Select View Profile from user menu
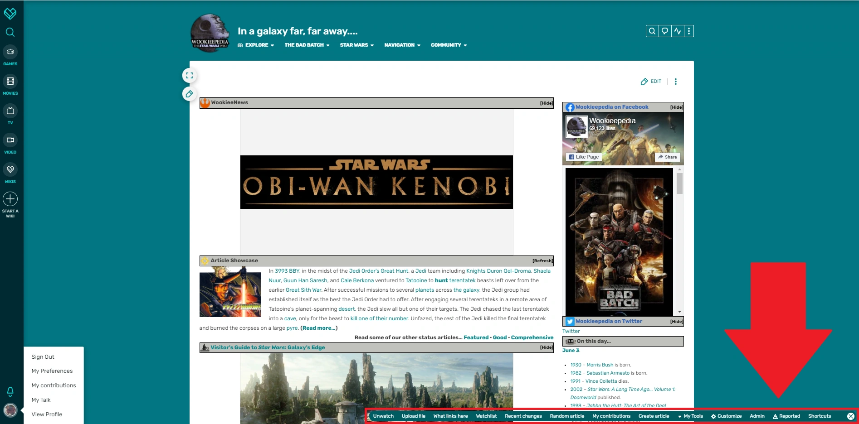Screen dimensions: 859x424 coord(47,414)
